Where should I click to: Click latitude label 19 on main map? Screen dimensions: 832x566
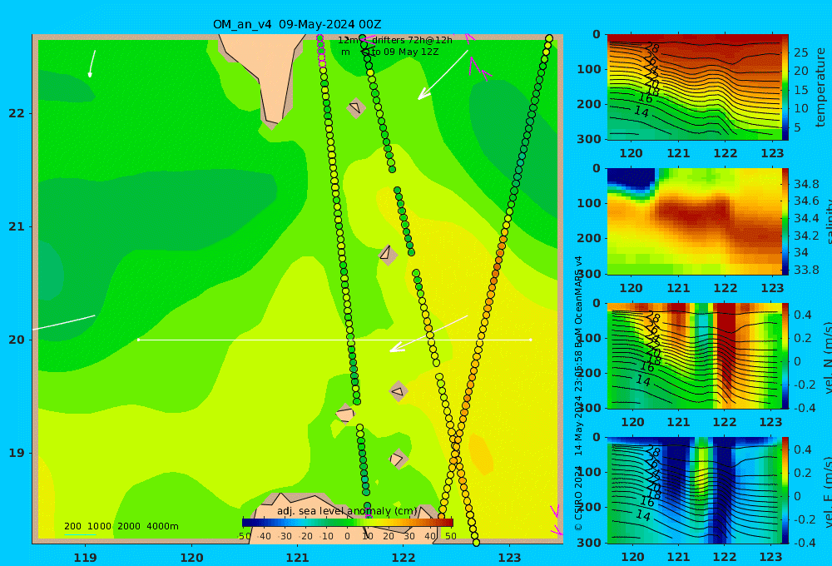(x=17, y=453)
